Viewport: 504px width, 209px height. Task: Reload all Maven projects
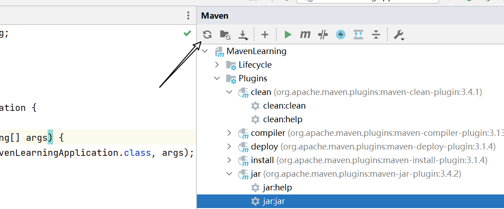[x=207, y=34]
